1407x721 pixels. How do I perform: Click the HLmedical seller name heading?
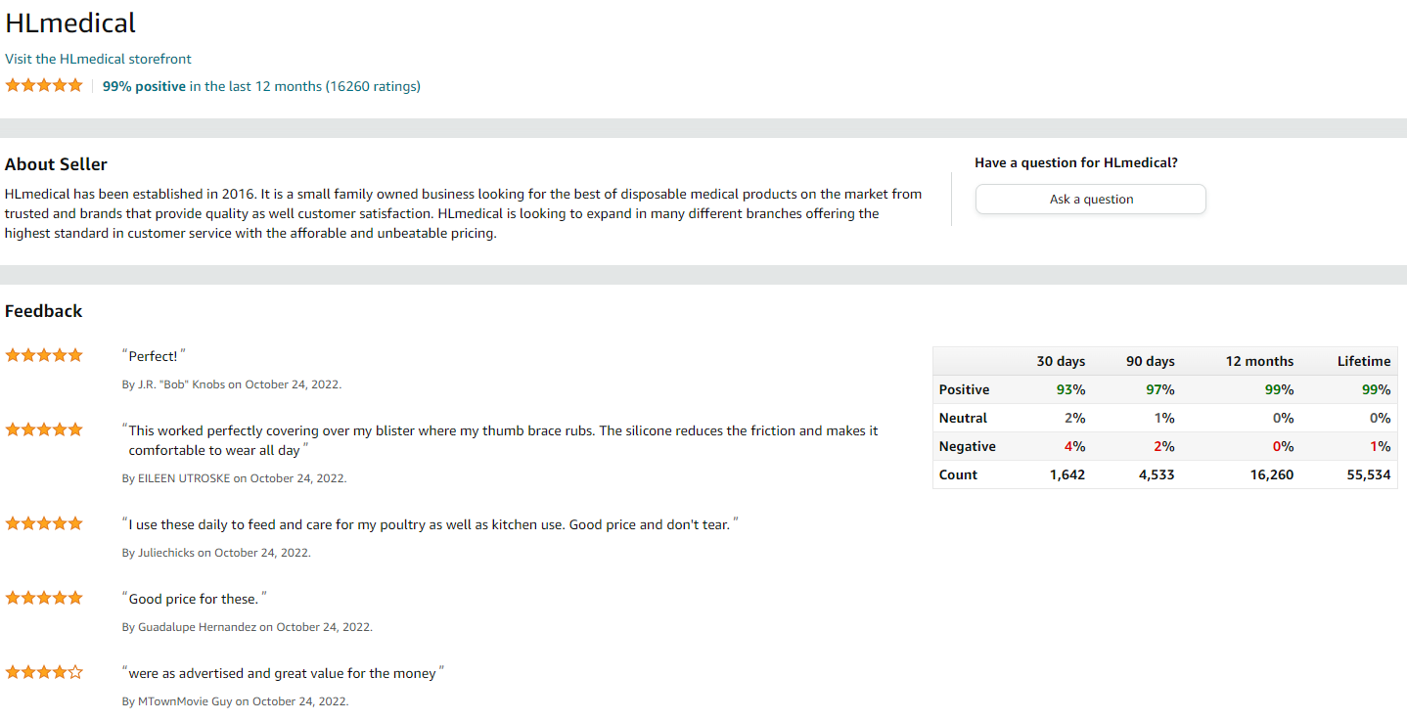(70, 23)
